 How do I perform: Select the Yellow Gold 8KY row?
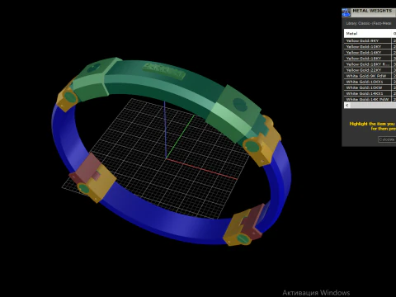(x=370, y=40)
